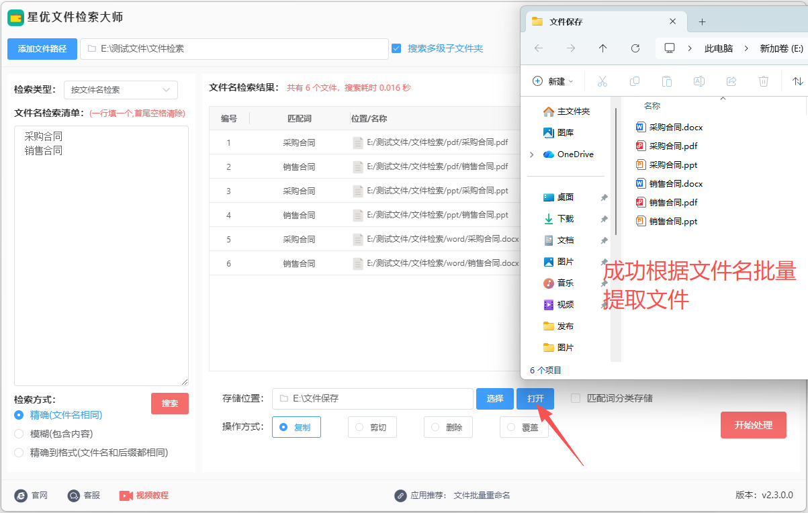Click the 应用推荐 link icon in footer
The image size is (808, 513).
(400, 496)
